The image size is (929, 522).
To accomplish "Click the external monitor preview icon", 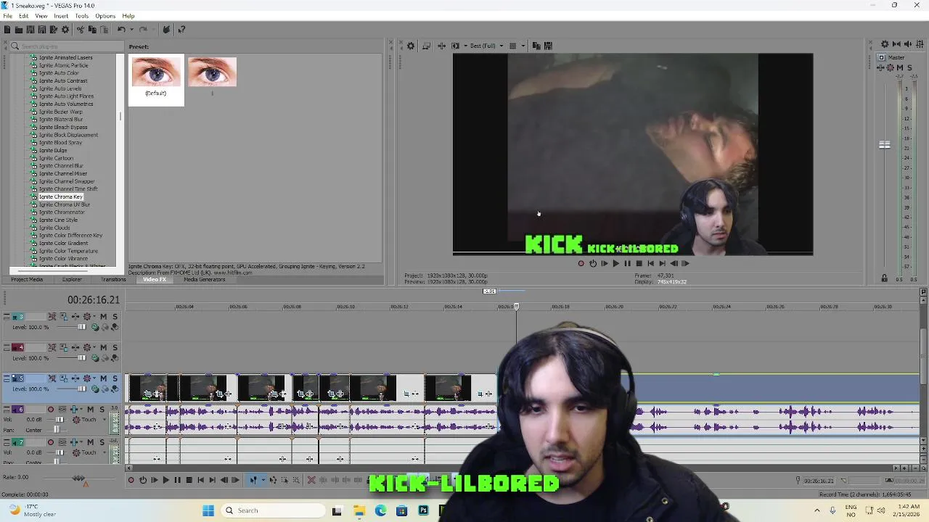I will [x=426, y=46].
